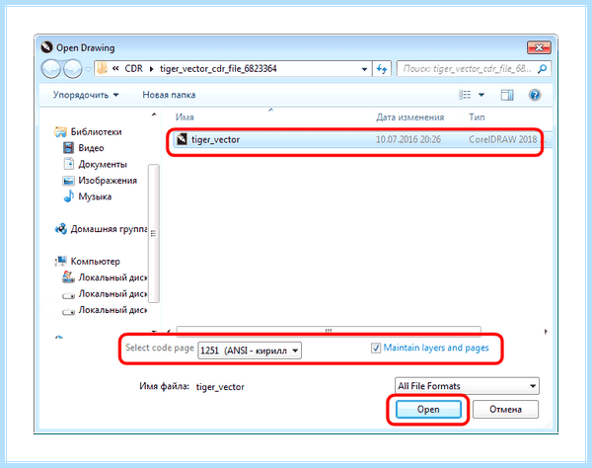The width and height of the screenshot is (592, 468).
Task: Close the Open Drawing dialog
Action: 539,47
